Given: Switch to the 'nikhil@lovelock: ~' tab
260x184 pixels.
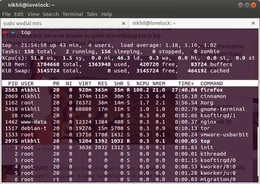Looking at the screenshot, I should (194, 23).
